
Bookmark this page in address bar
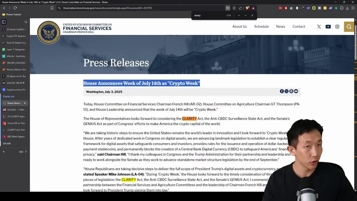pos(52,8)
